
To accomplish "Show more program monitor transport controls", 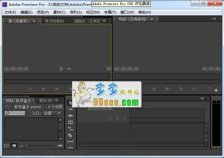I will click(x=210, y=88).
